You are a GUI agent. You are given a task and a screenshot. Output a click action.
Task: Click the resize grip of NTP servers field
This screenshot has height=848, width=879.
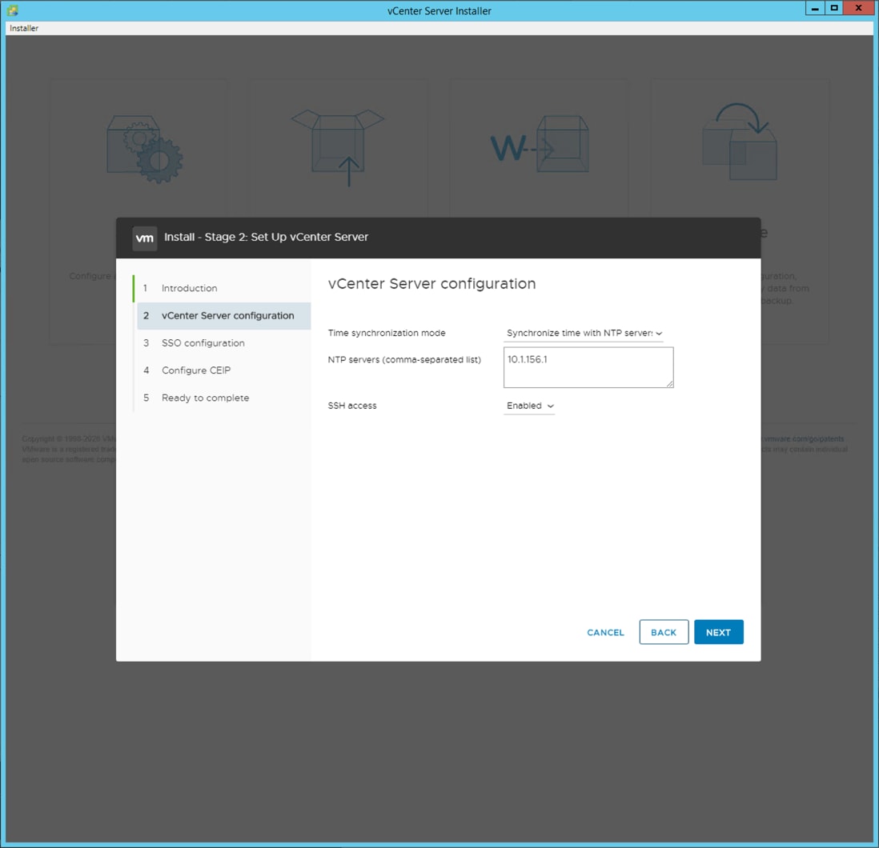(x=669, y=384)
